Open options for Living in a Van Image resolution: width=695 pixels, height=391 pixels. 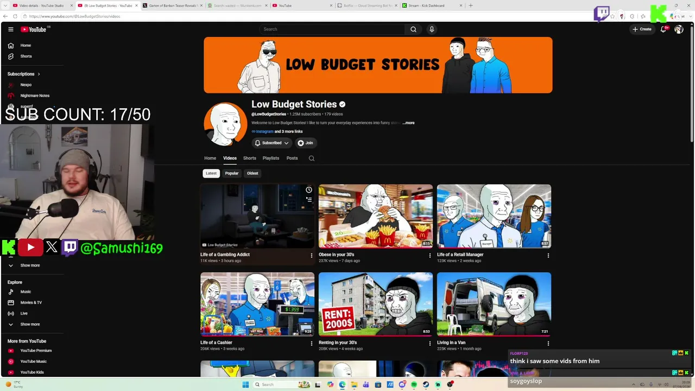(548, 343)
